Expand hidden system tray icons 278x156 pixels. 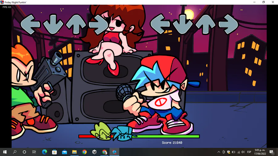[x=219, y=152]
